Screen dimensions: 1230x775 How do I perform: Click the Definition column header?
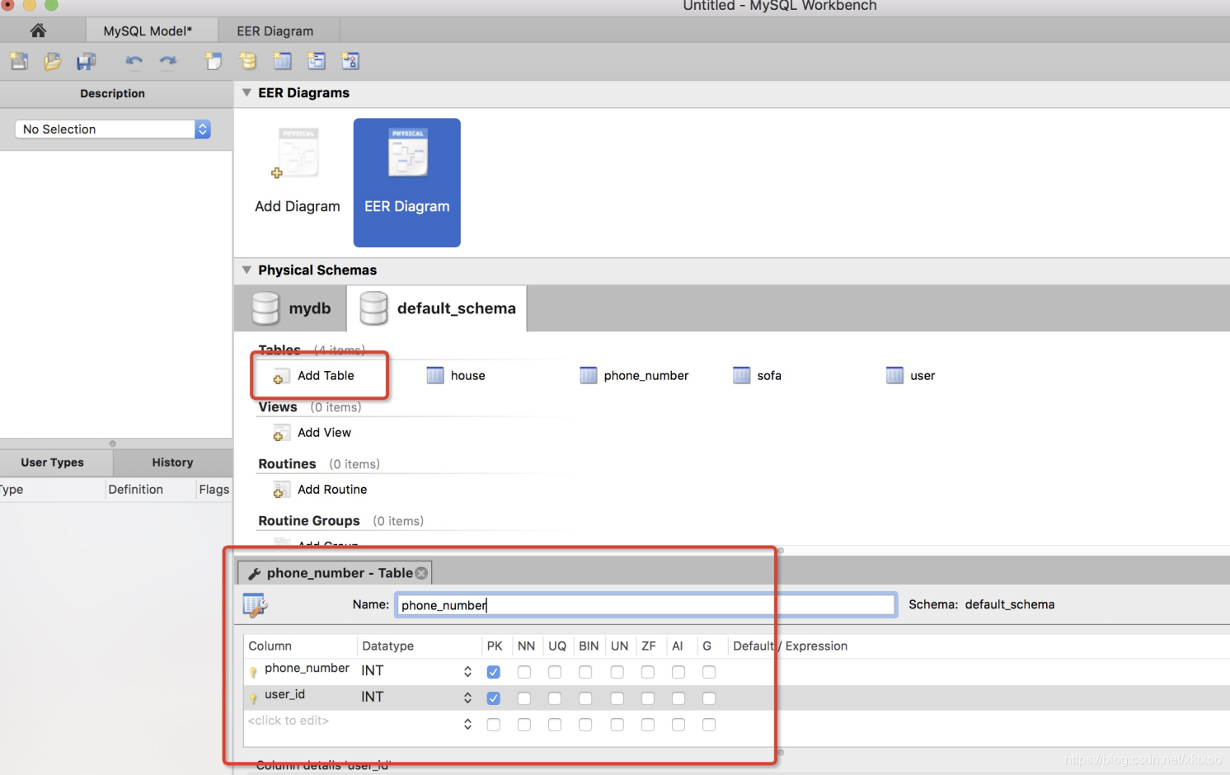pos(136,490)
